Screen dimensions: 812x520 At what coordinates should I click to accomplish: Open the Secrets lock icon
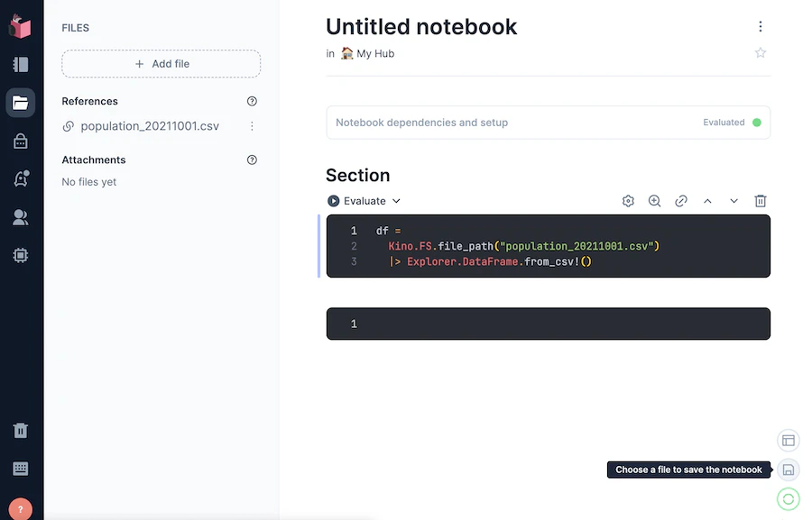click(x=21, y=141)
